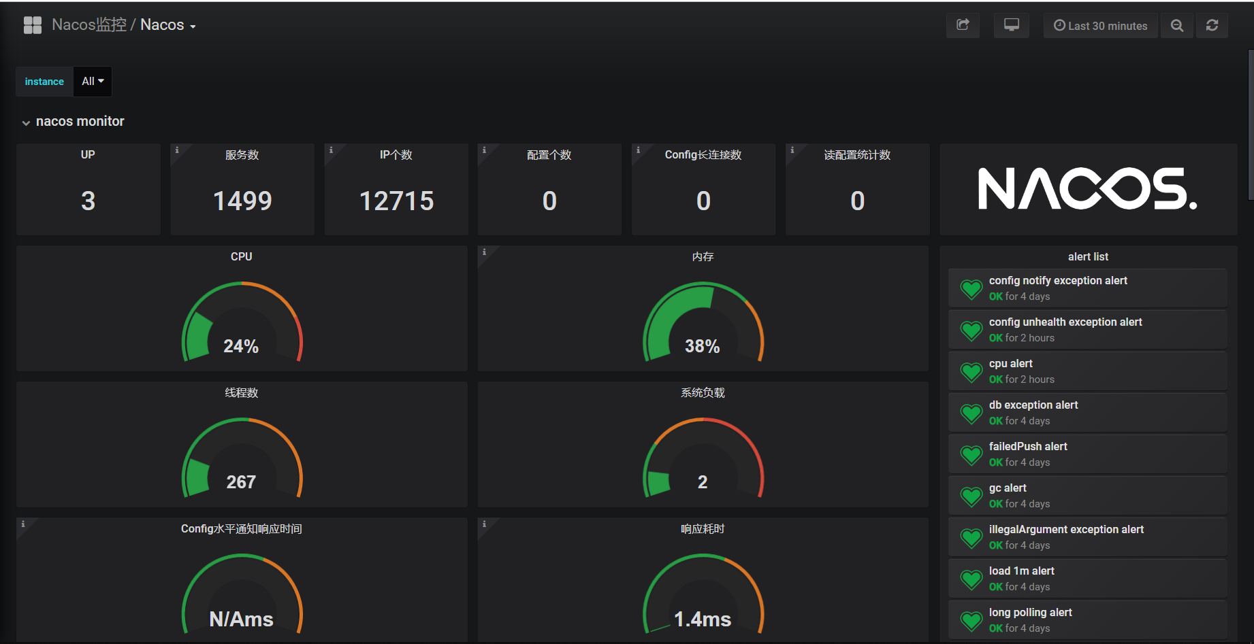1254x644 pixels.
Task: Click the CPU 24% gauge
Action: 242,322
